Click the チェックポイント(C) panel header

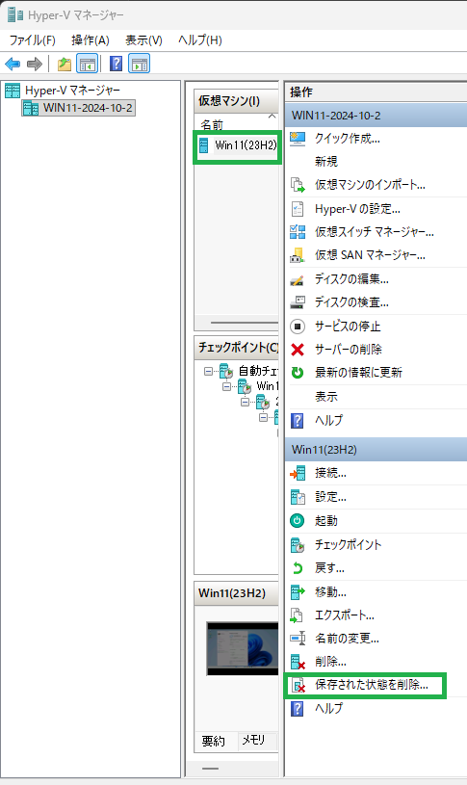pos(236,347)
